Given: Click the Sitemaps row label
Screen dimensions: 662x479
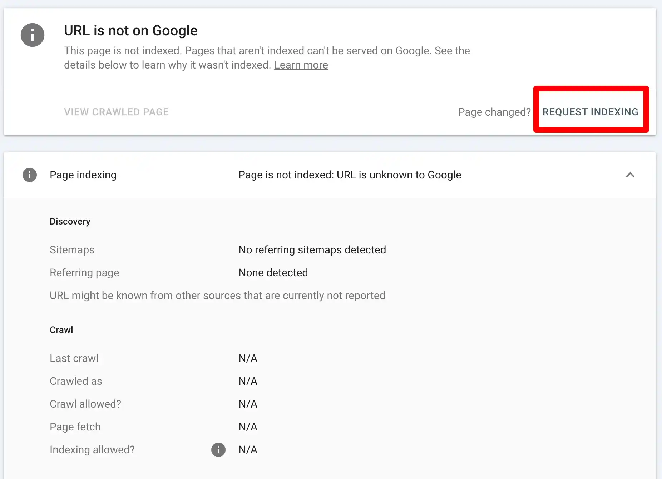Looking at the screenshot, I should pyautogui.click(x=72, y=250).
